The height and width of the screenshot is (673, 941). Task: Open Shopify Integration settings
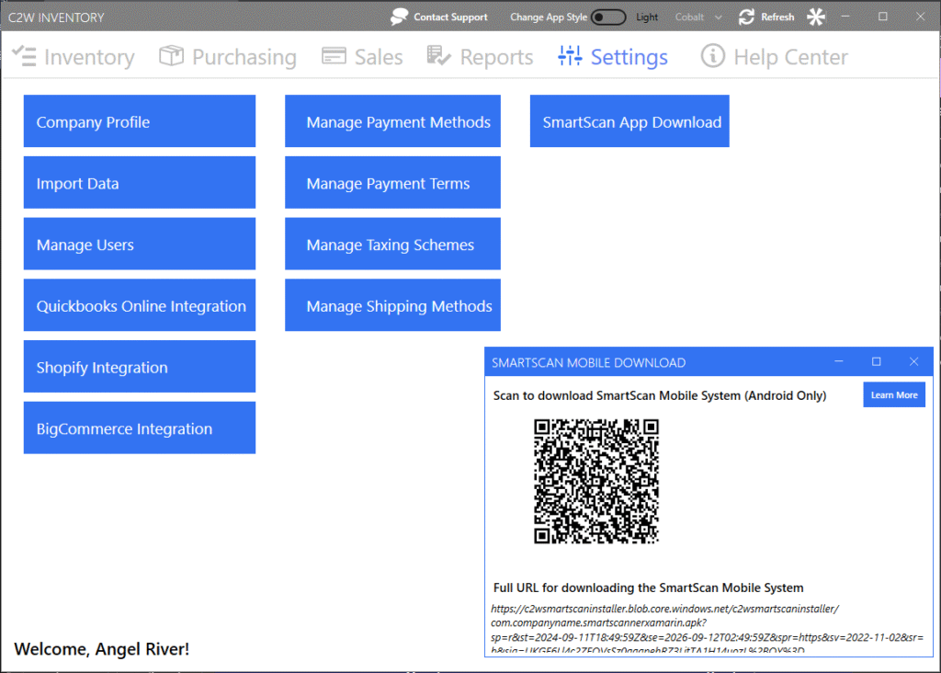pos(140,367)
